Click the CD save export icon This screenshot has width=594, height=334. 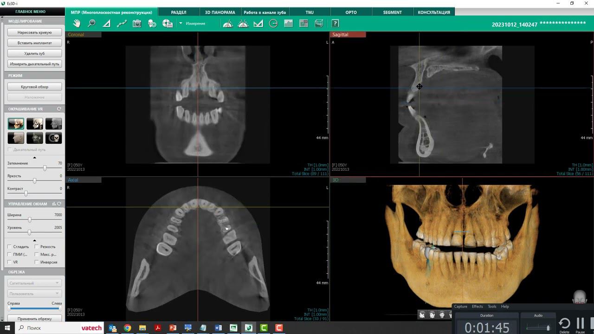click(168, 23)
